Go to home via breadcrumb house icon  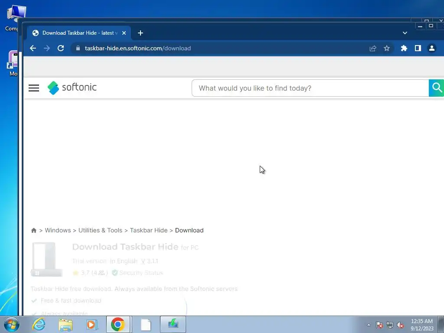[x=34, y=231]
